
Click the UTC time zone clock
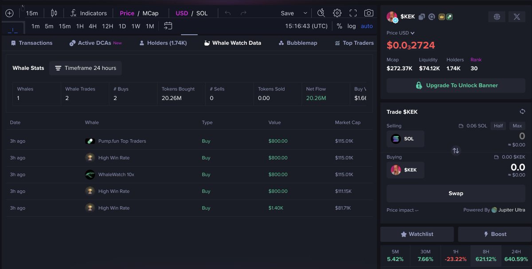(x=306, y=26)
